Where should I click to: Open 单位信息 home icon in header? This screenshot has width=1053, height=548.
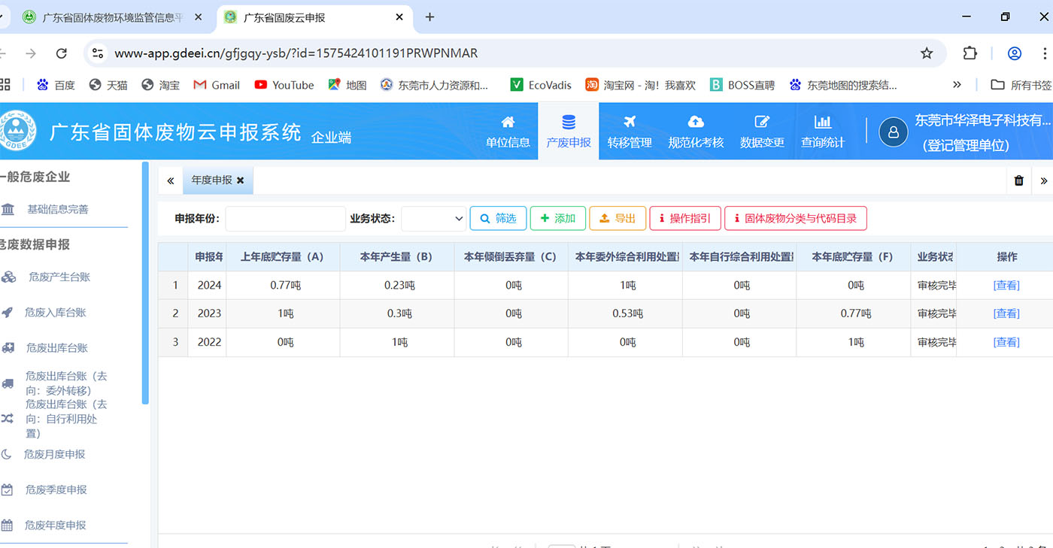508,123
